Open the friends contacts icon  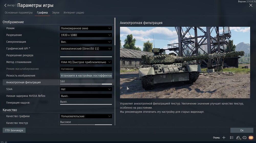coord(238,138)
